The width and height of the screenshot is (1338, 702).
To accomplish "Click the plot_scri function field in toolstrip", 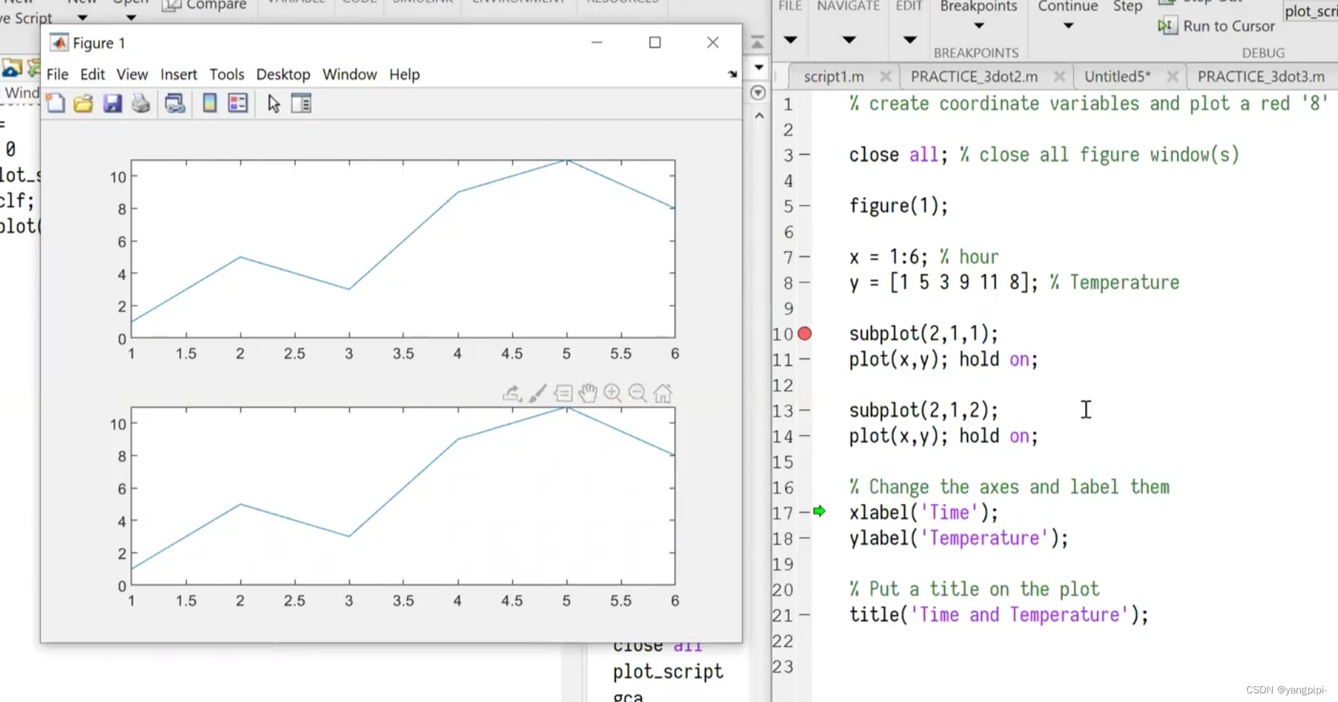I will point(1310,11).
